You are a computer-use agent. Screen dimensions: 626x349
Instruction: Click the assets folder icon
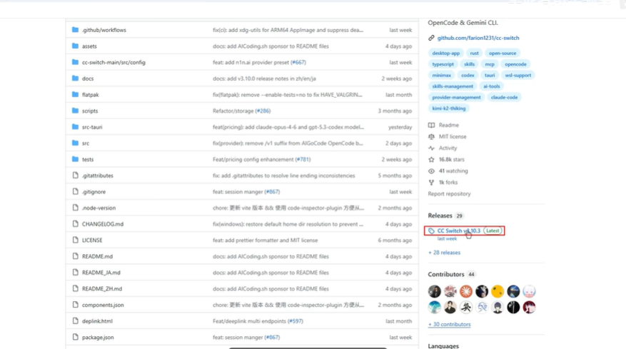[x=75, y=46]
